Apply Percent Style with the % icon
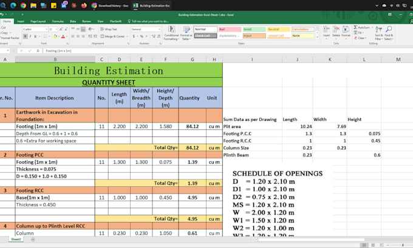Viewport: 413px width, 248px height. (142, 36)
